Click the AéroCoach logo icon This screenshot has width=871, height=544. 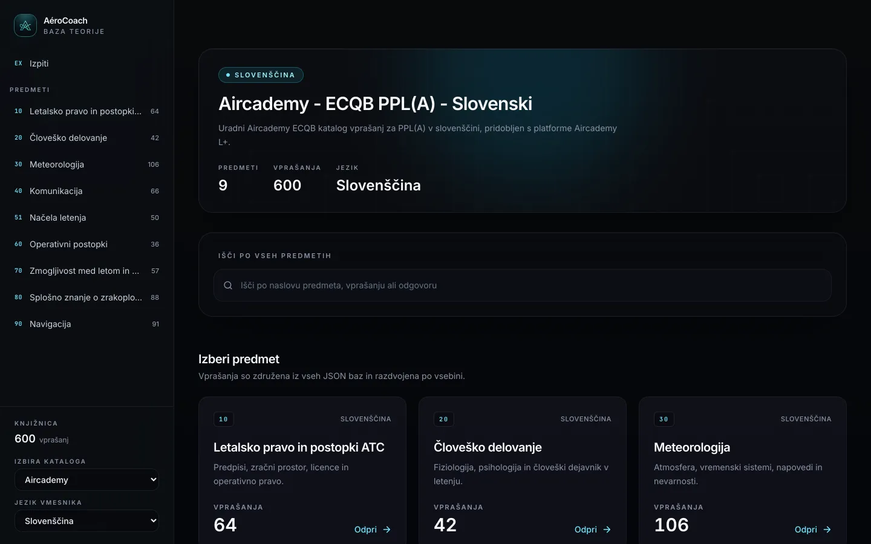[25, 25]
